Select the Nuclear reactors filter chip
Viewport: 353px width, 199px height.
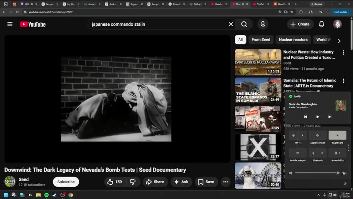293,40
